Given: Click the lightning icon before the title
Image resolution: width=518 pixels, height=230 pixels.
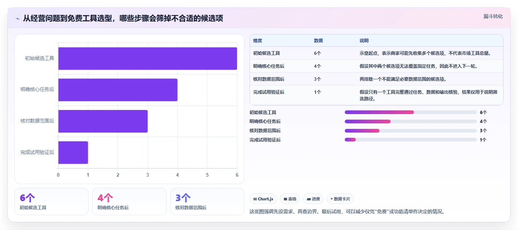Looking at the screenshot, I should [x=17, y=19].
